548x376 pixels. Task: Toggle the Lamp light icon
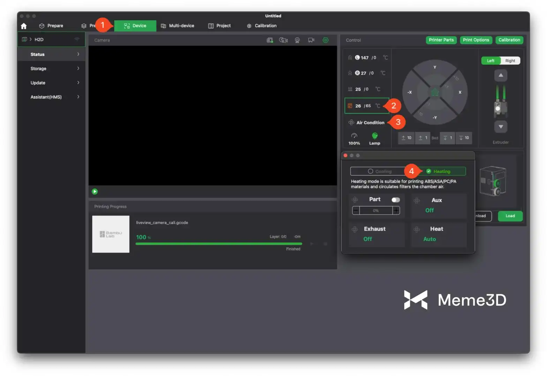tap(375, 136)
